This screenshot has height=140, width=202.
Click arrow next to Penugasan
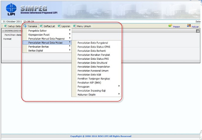119,86
